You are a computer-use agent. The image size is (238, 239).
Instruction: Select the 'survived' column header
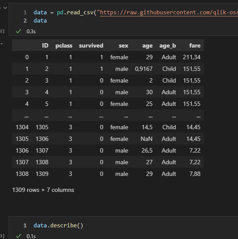pos(91,45)
